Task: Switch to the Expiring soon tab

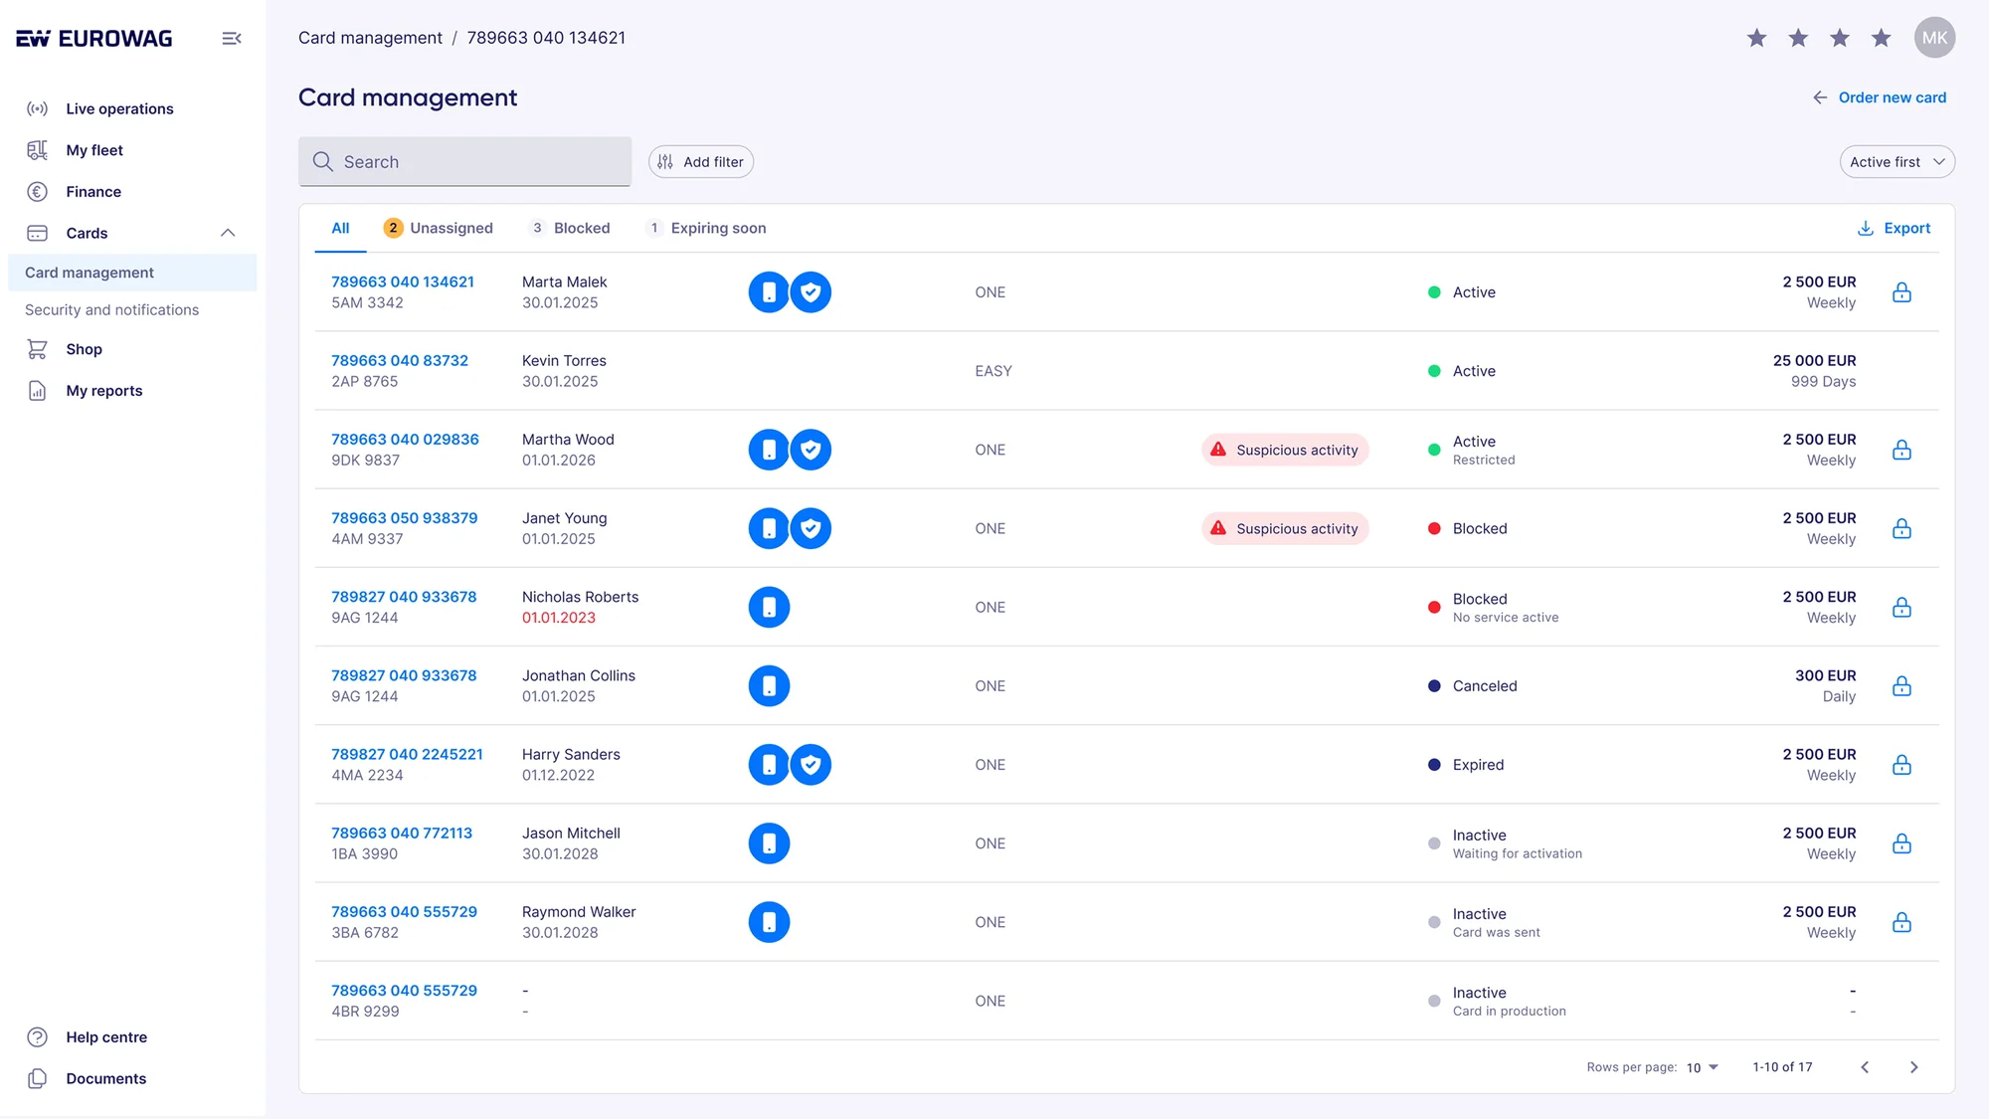Action: (x=705, y=228)
